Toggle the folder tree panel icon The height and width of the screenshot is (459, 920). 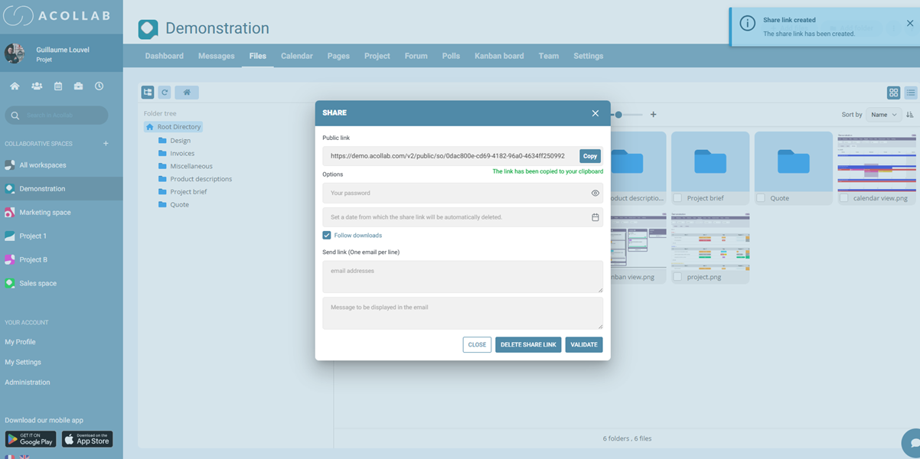[148, 93]
